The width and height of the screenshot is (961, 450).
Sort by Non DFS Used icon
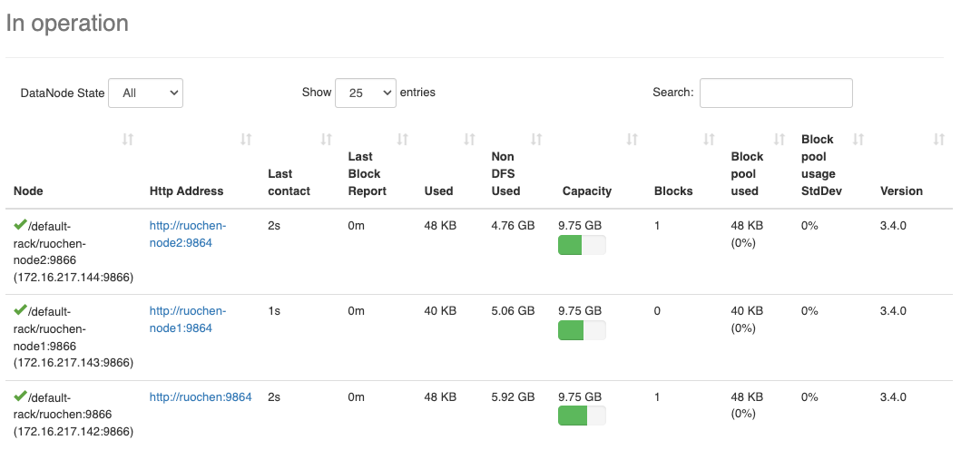click(x=536, y=139)
